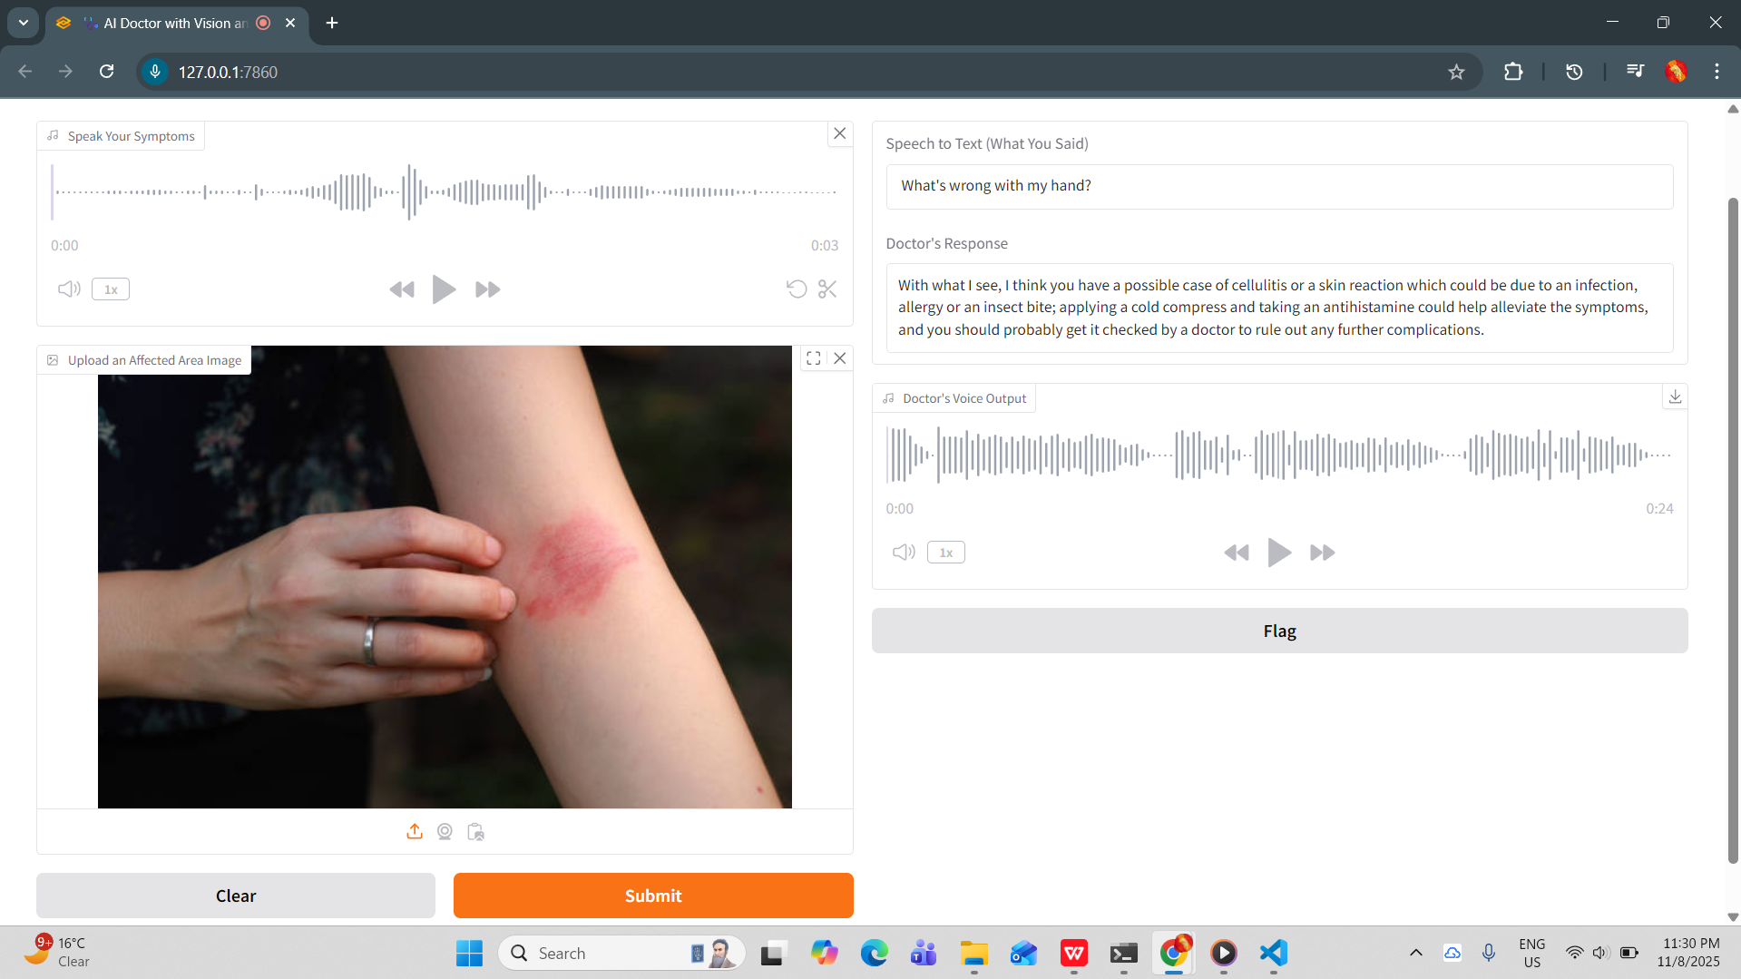Seek within the Doctor's Voice waveform

[1279, 455]
